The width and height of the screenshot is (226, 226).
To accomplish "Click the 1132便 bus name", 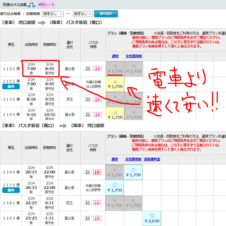I will (12, 99).
